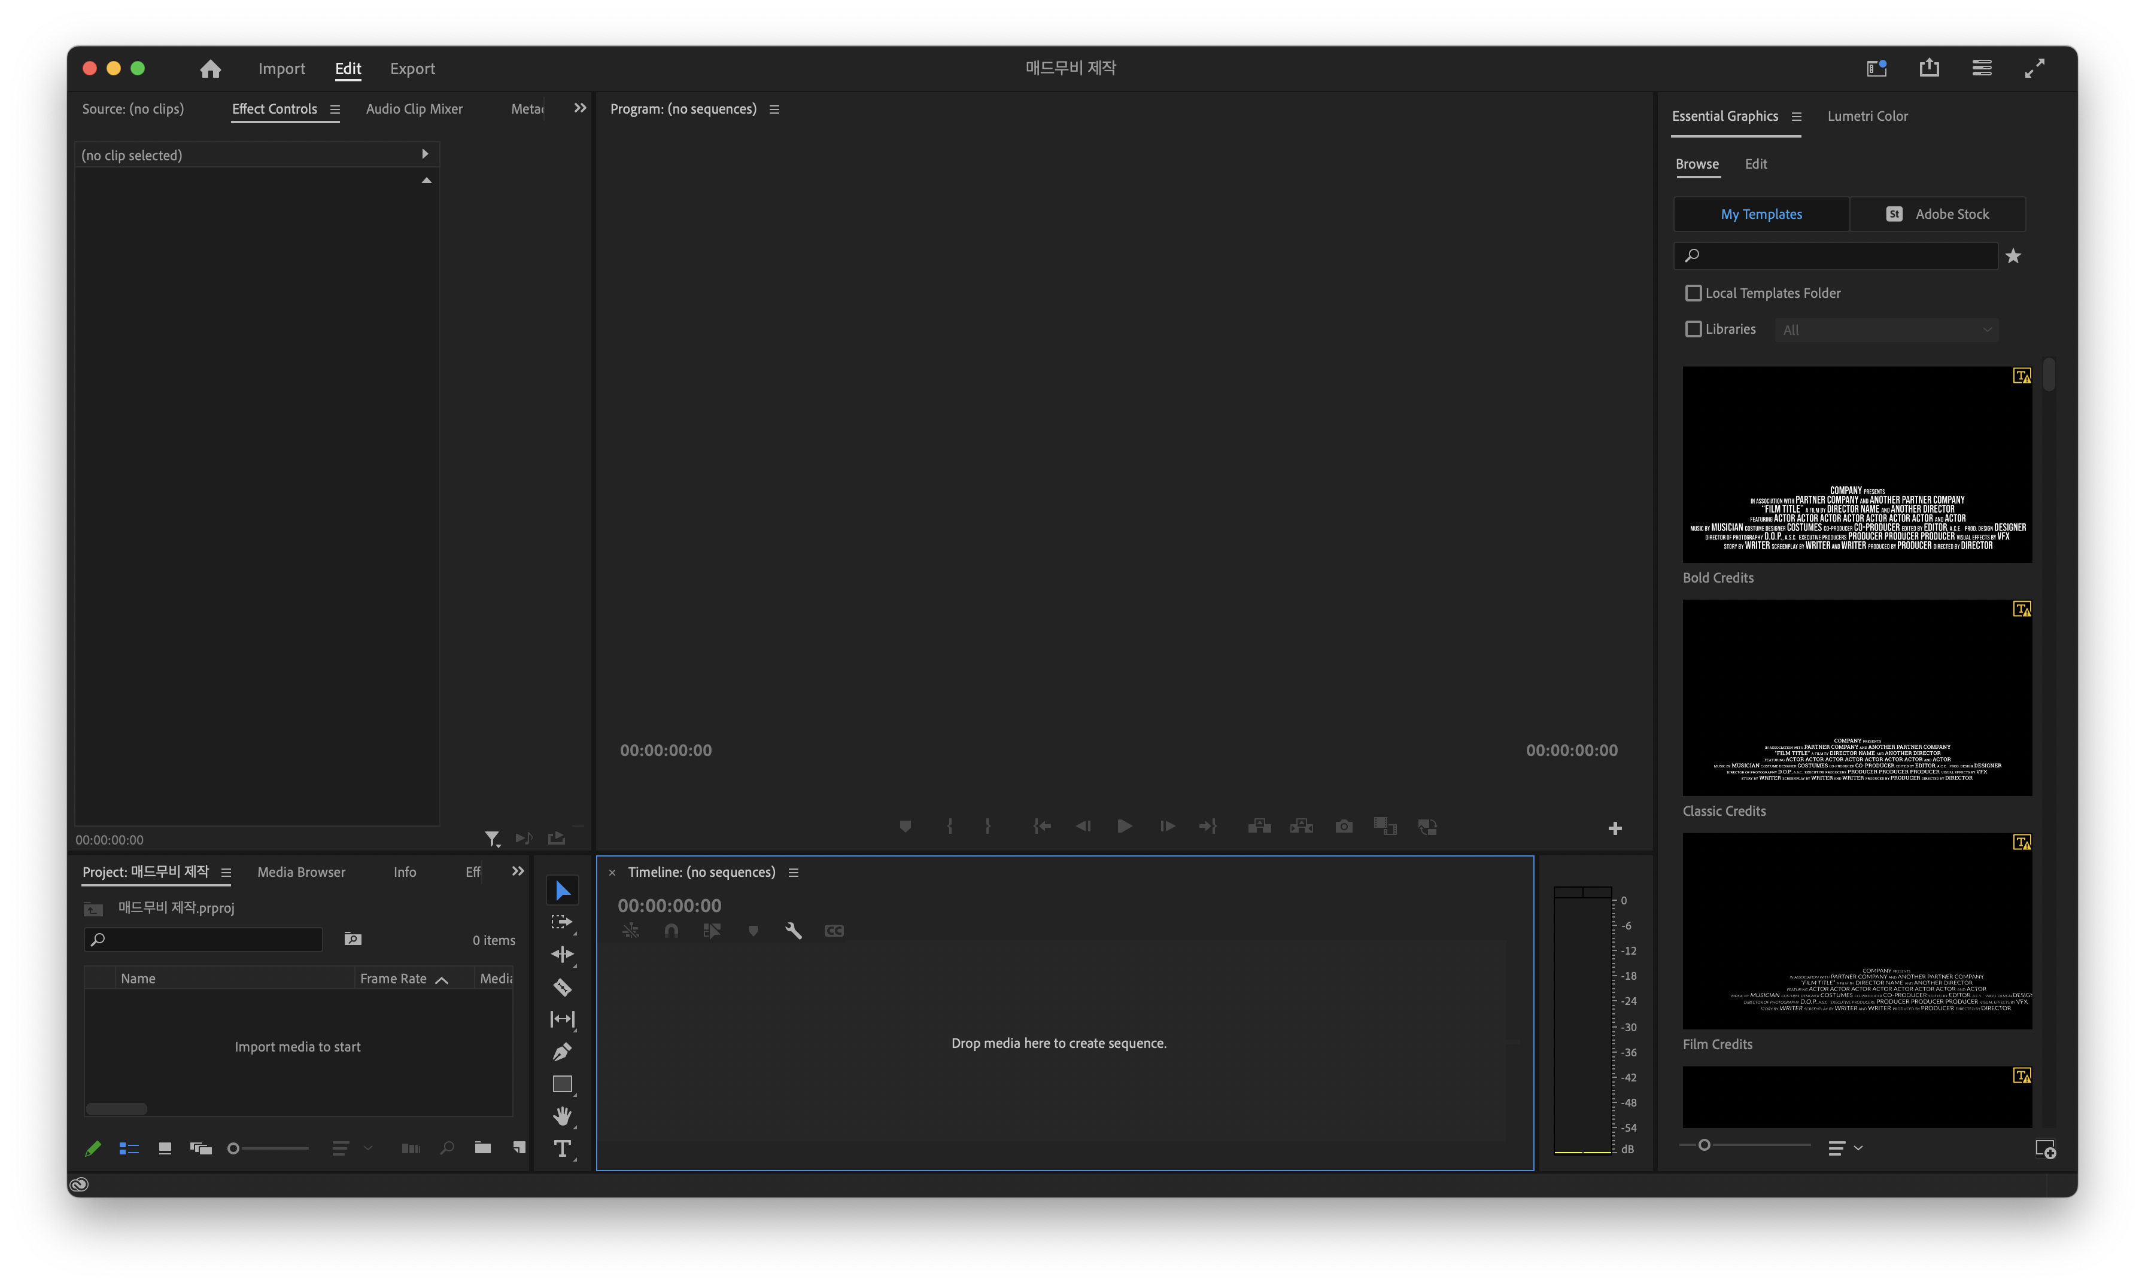
Task: Adjust the template thumbnail size slider
Action: point(1705,1145)
